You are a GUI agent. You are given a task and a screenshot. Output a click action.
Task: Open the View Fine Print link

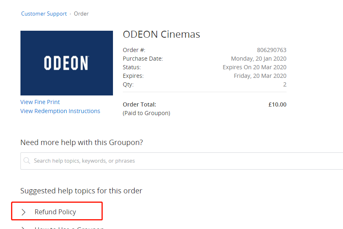[40, 102]
